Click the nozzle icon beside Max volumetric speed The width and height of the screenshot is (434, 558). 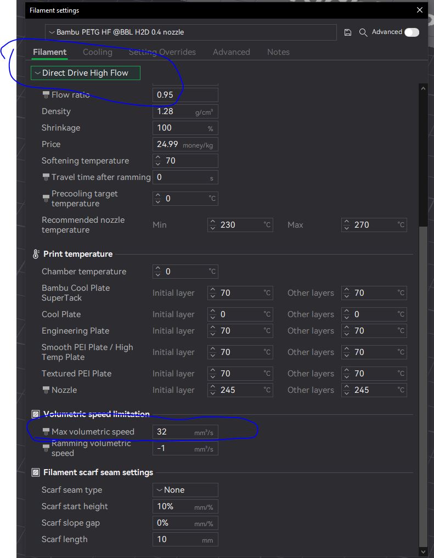pos(46,432)
